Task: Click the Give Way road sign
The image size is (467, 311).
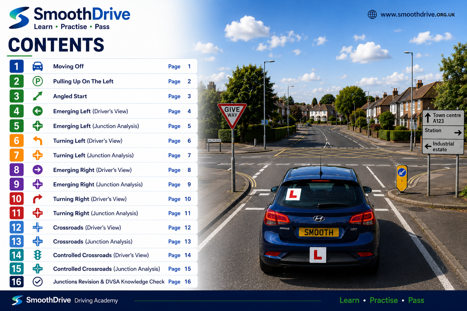Action: click(x=232, y=115)
